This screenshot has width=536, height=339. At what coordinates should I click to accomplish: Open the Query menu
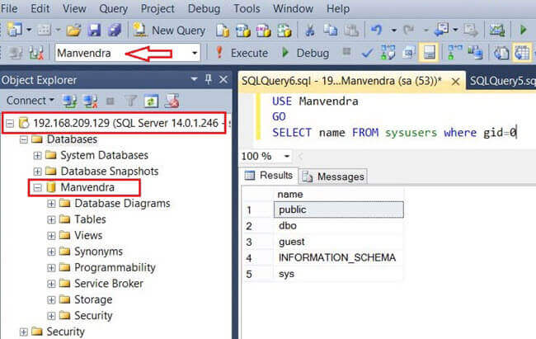pos(113,8)
